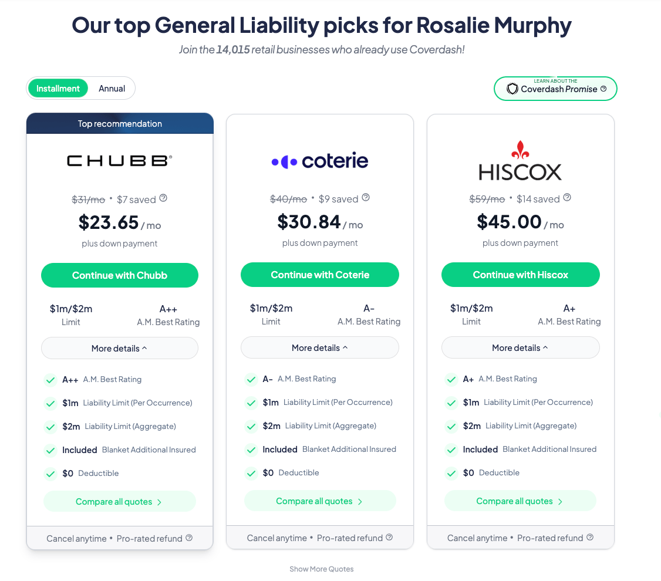This screenshot has height=581, width=661.
Task: Collapse More details on the Hiscox card
Action: point(520,347)
